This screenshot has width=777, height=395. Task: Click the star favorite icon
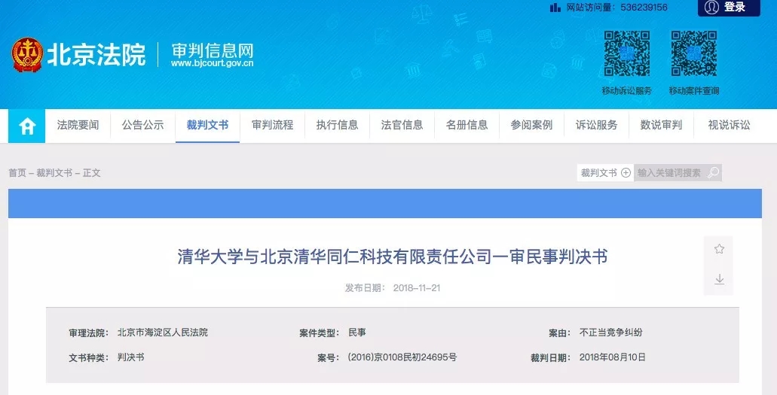tap(719, 248)
